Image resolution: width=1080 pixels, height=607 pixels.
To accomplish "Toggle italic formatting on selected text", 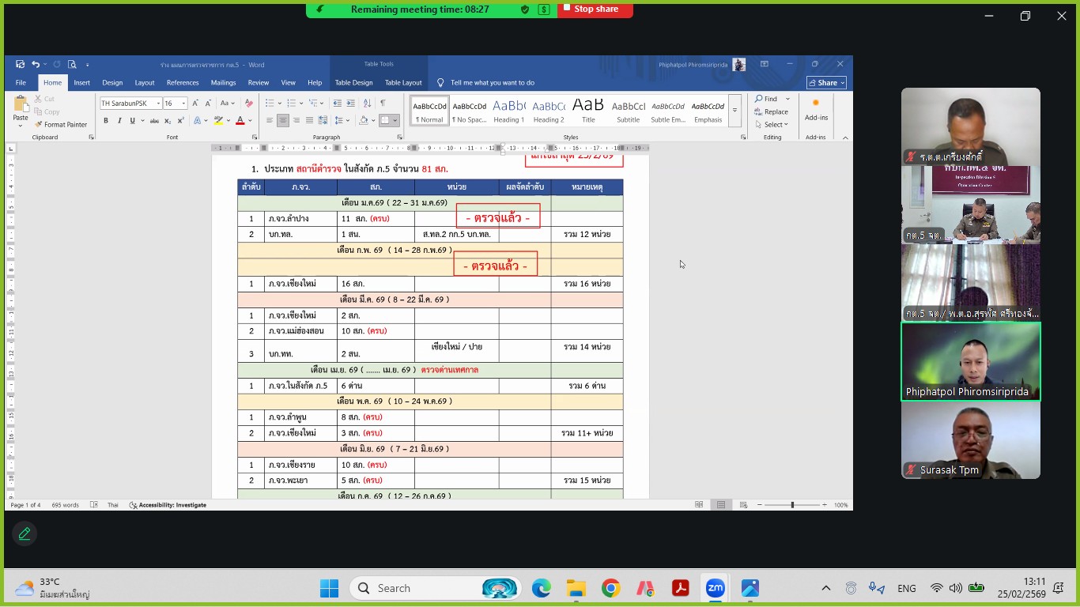I will click(119, 121).
